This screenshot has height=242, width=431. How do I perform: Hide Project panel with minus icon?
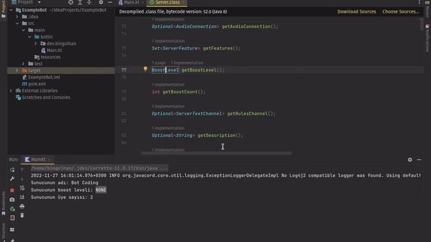coord(110,2)
